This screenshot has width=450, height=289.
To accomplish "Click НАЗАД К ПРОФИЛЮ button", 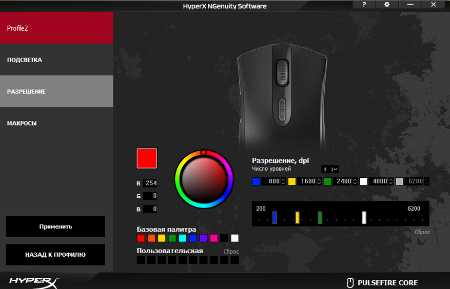I will click(55, 255).
